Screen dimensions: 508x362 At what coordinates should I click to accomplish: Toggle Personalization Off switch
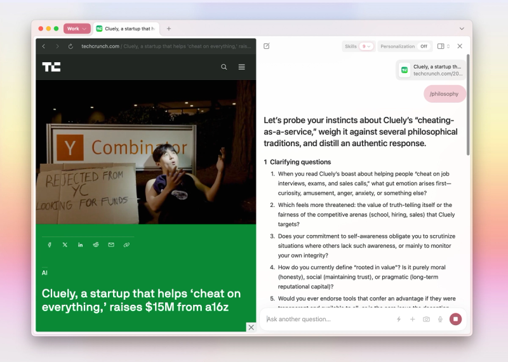tap(424, 46)
